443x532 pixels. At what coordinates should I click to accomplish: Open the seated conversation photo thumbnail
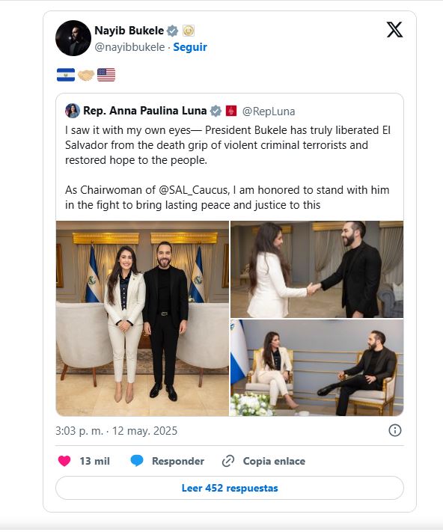tap(317, 367)
